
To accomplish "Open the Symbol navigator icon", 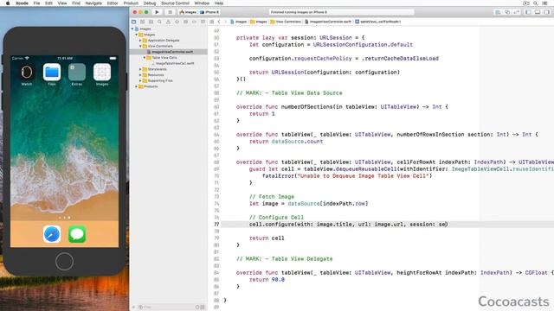I will [x=151, y=22].
